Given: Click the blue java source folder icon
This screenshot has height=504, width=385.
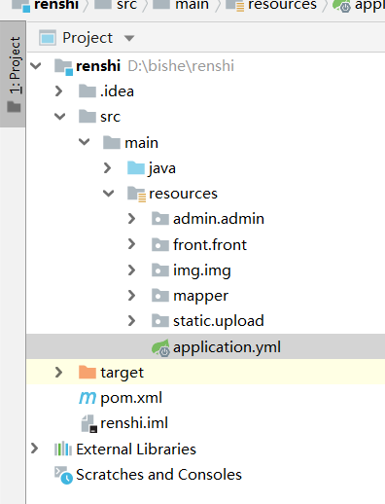Looking at the screenshot, I should [x=136, y=167].
